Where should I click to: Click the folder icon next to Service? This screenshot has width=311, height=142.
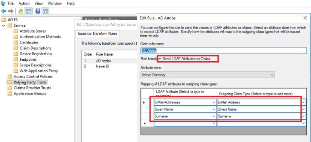click(9, 25)
